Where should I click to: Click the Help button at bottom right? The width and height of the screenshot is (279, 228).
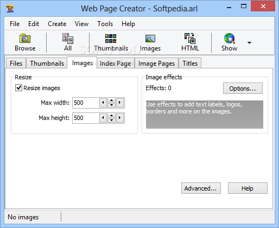click(248, 188)
